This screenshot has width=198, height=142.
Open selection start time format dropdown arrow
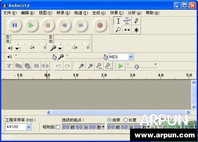[103, 127]
